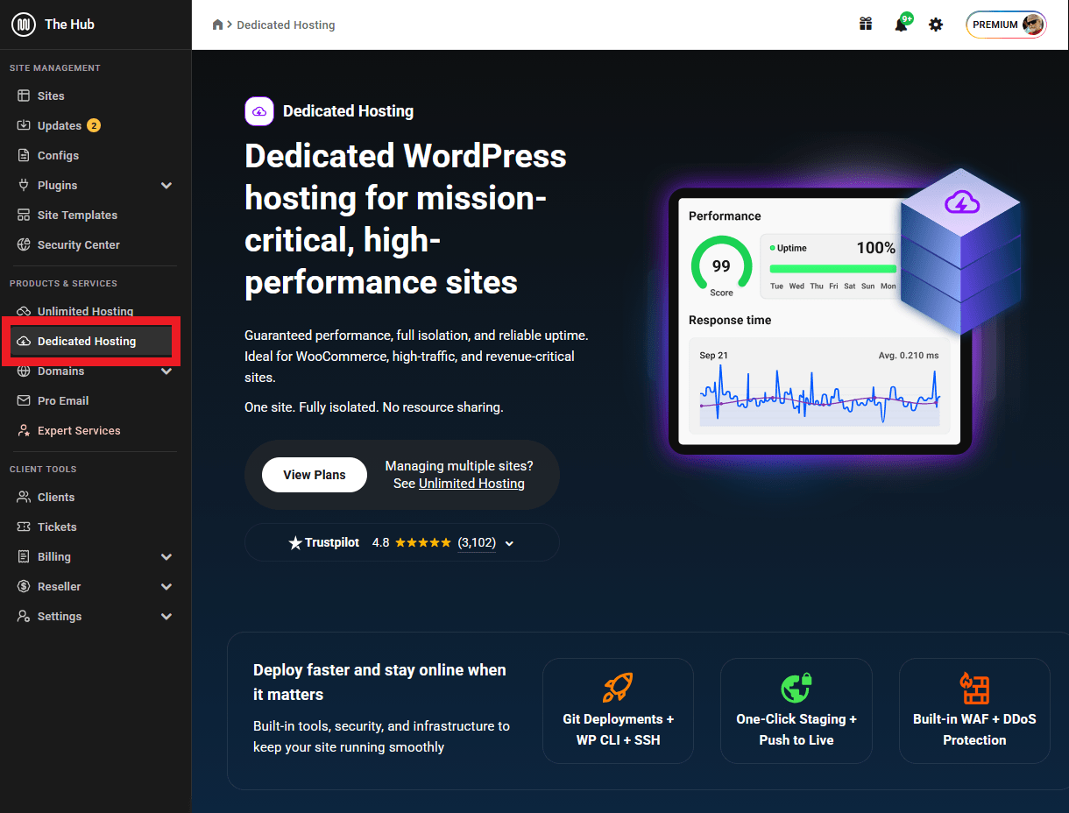
Task: Select Pro Email in sidebar
Action: (x=96, y=400)
